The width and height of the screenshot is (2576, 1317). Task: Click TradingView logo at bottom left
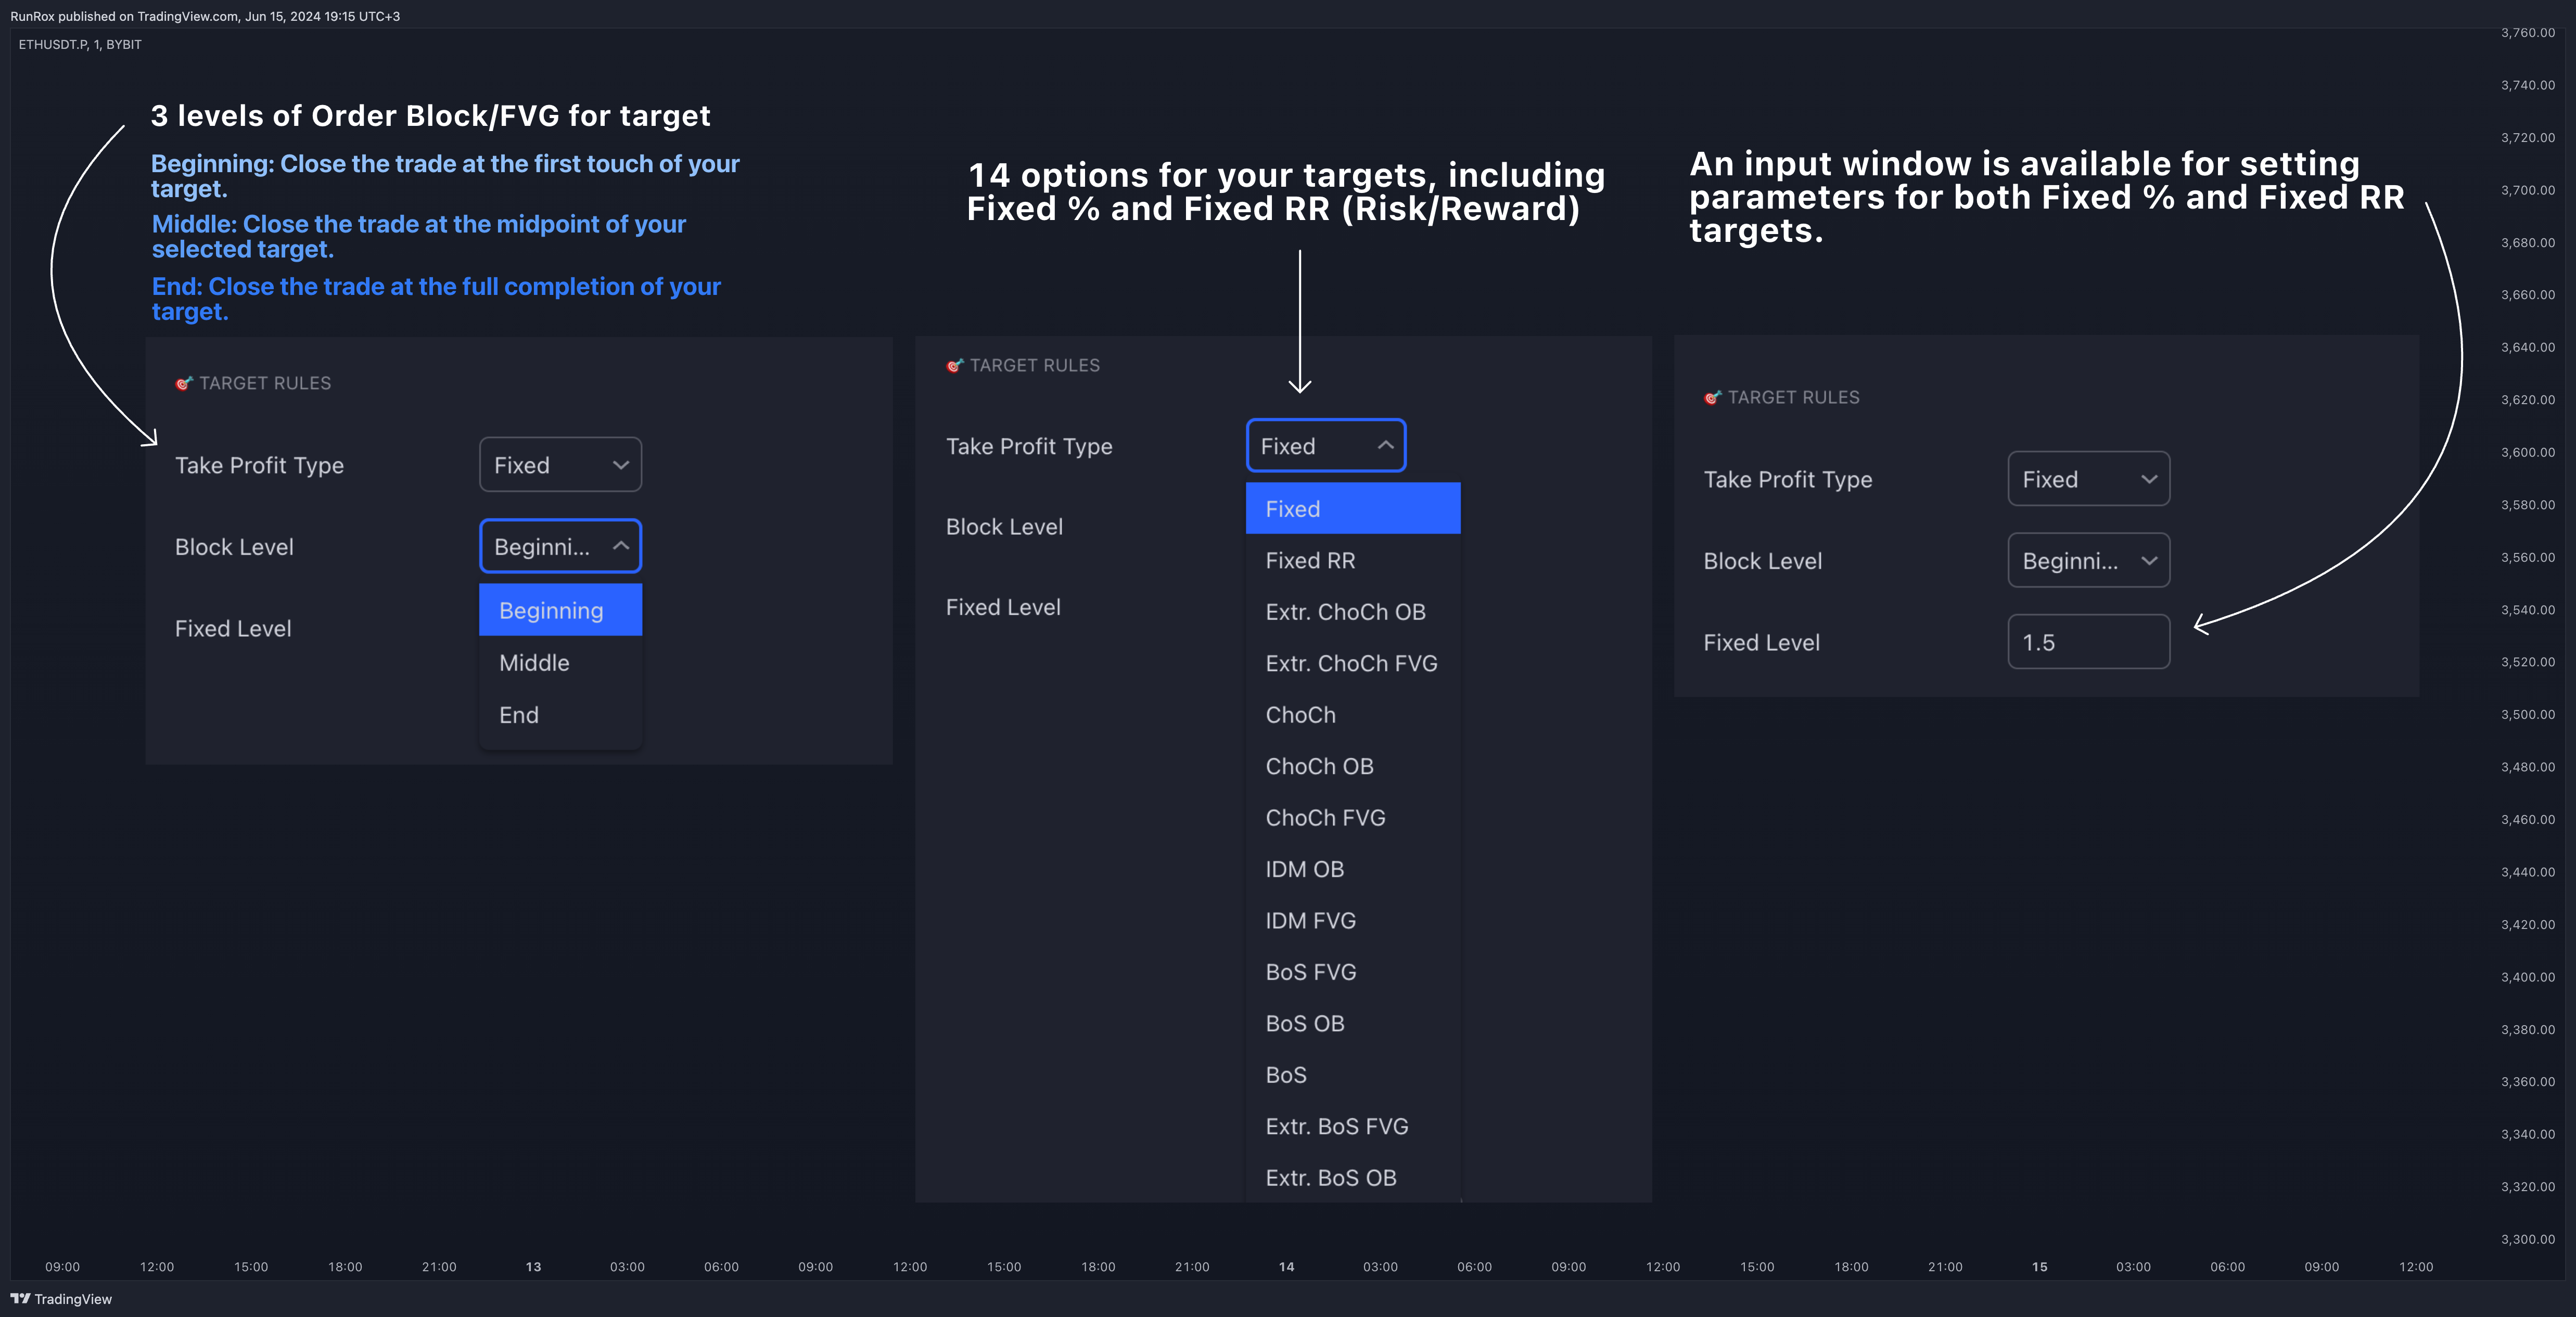(61, 1299)
